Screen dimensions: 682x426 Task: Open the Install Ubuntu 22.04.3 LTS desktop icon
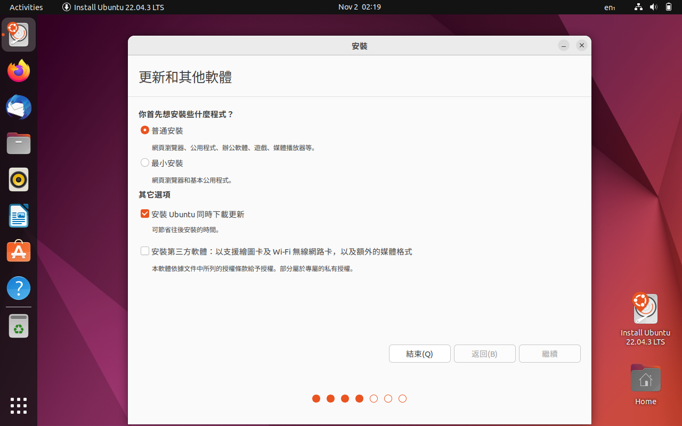coord(645,319)
